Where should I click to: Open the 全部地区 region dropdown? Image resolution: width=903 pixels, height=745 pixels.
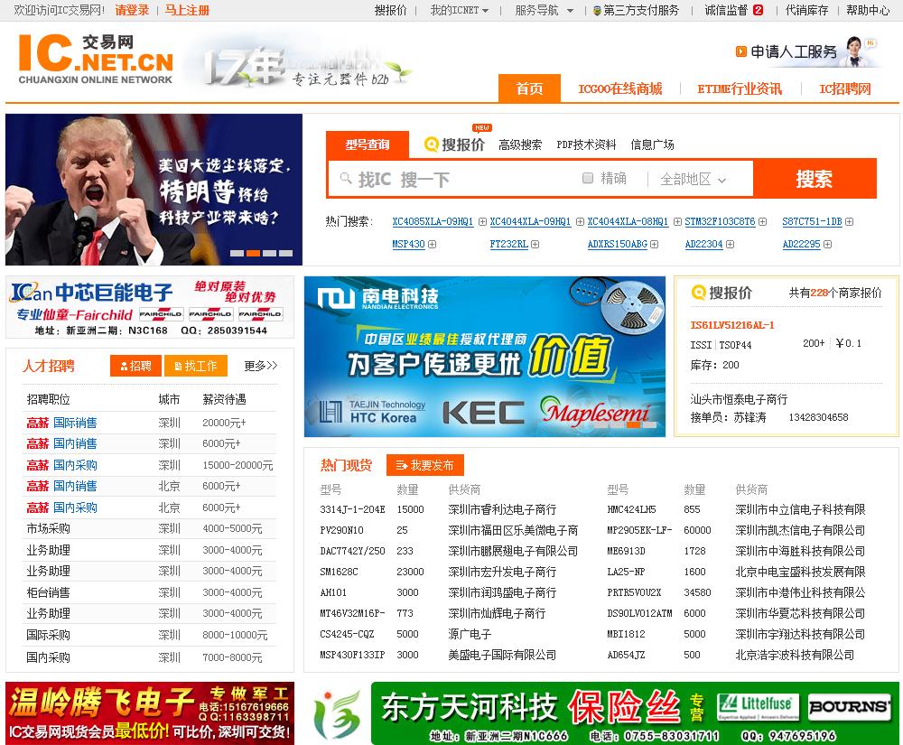click(693, 179)
